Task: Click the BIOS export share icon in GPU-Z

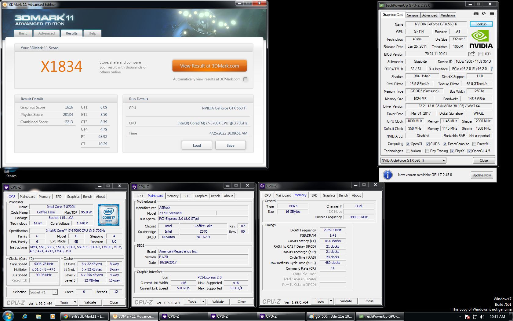Action: [x=471, y=54]
